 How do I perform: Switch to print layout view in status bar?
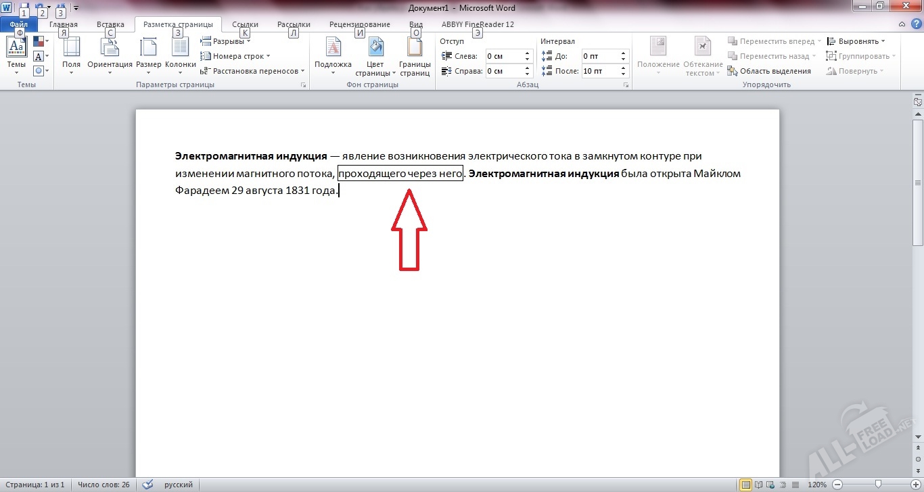click(x=746, y=485)
